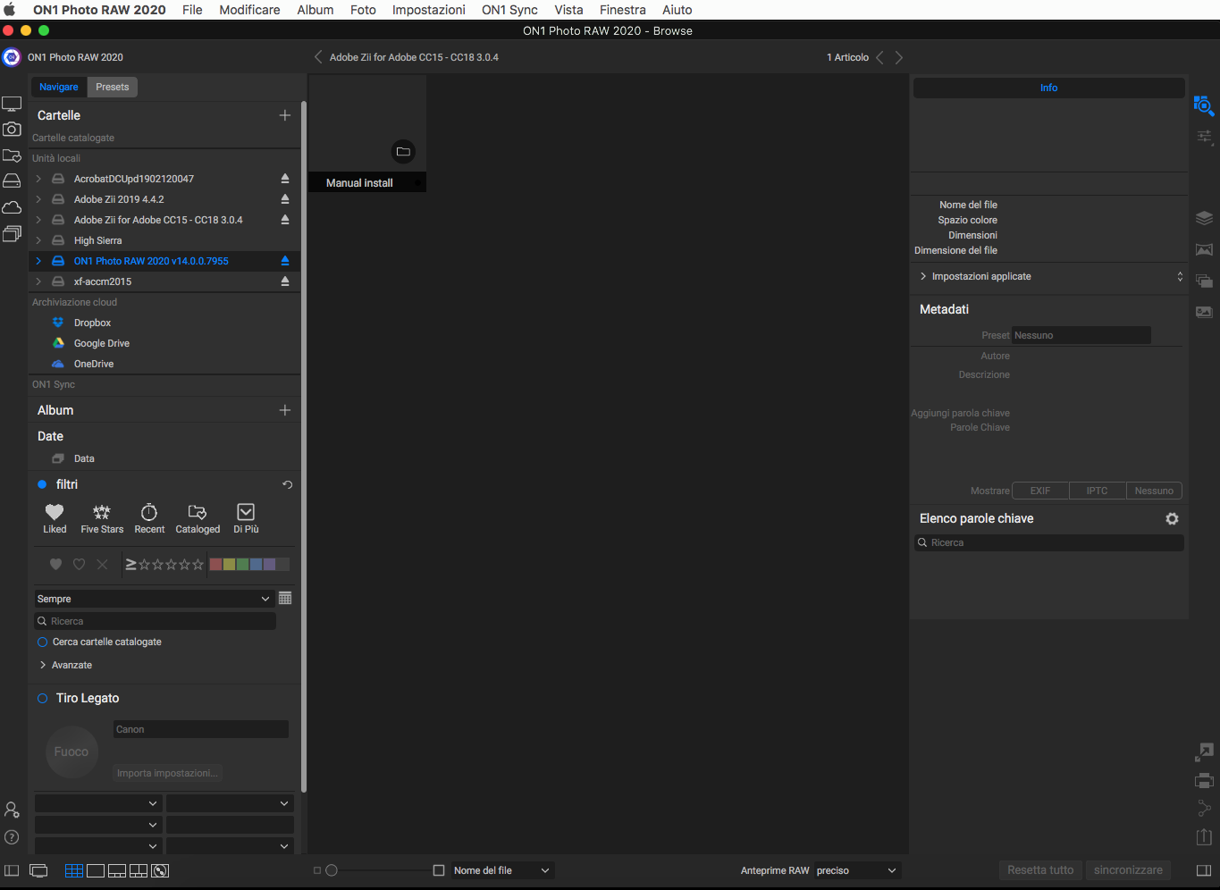Screen dimensions: 1220x890
Task: Switch to the Presets tab
Action: tap(113, 87)
